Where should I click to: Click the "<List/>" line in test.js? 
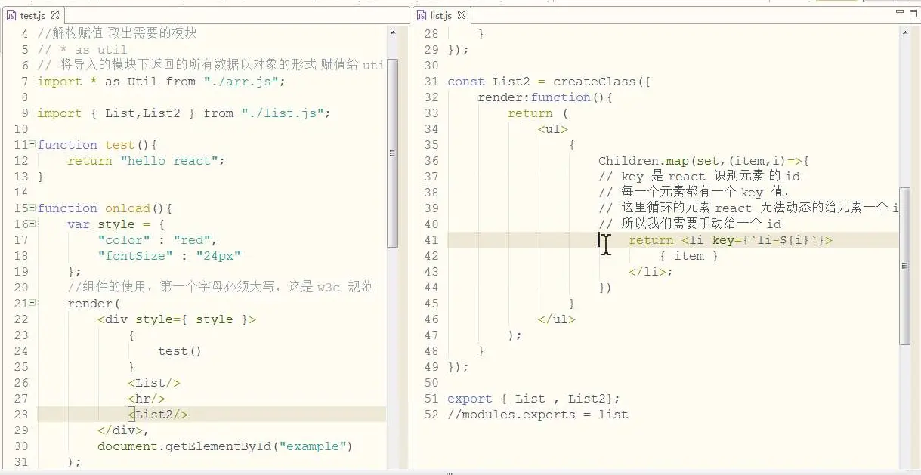(154, 383)
